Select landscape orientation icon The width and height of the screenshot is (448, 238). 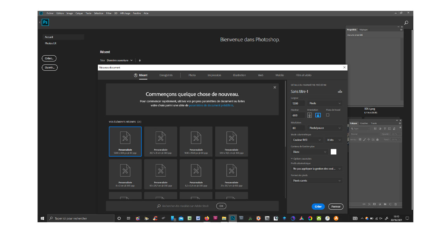(318, 115)
